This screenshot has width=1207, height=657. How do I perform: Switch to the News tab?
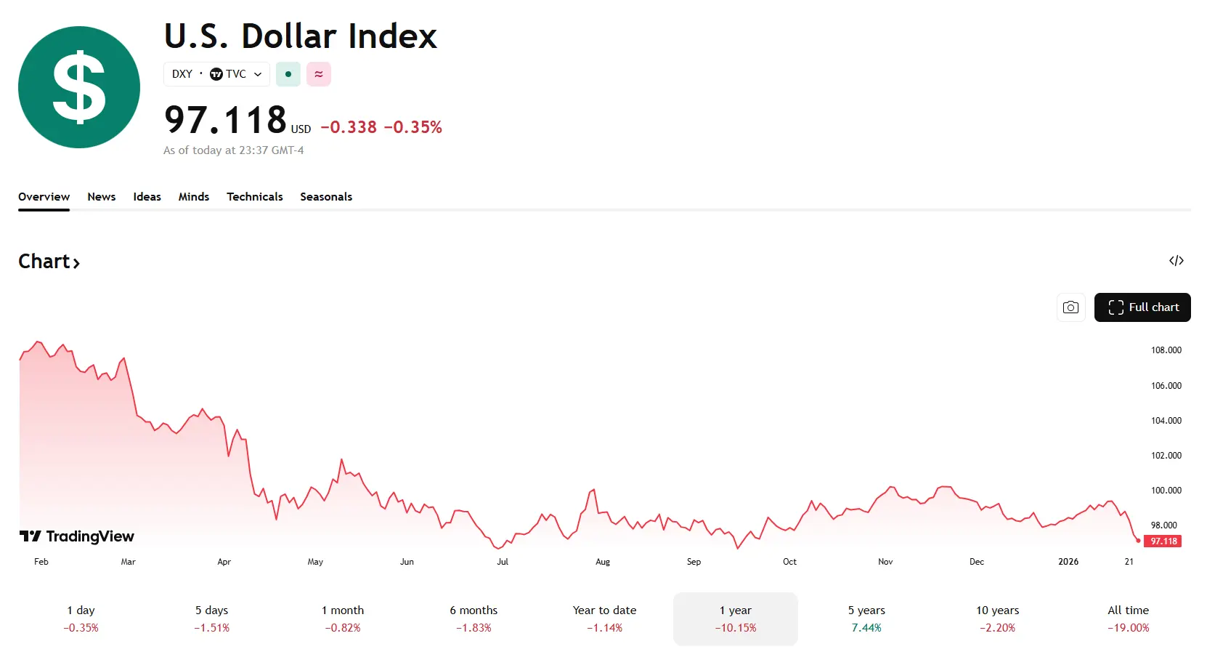101,197
